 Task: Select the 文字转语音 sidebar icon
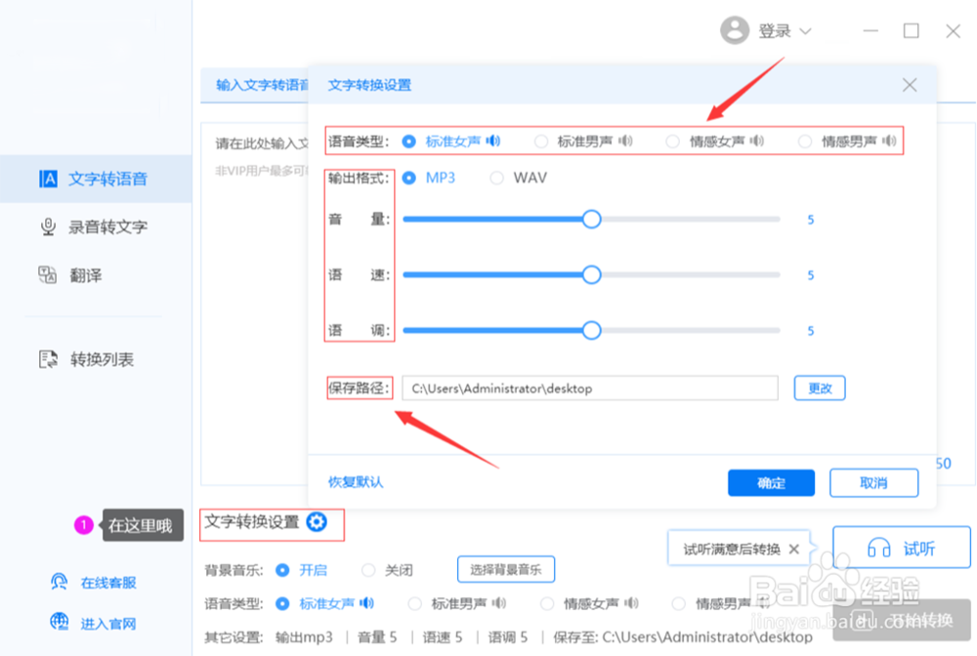tap(48, 179)
